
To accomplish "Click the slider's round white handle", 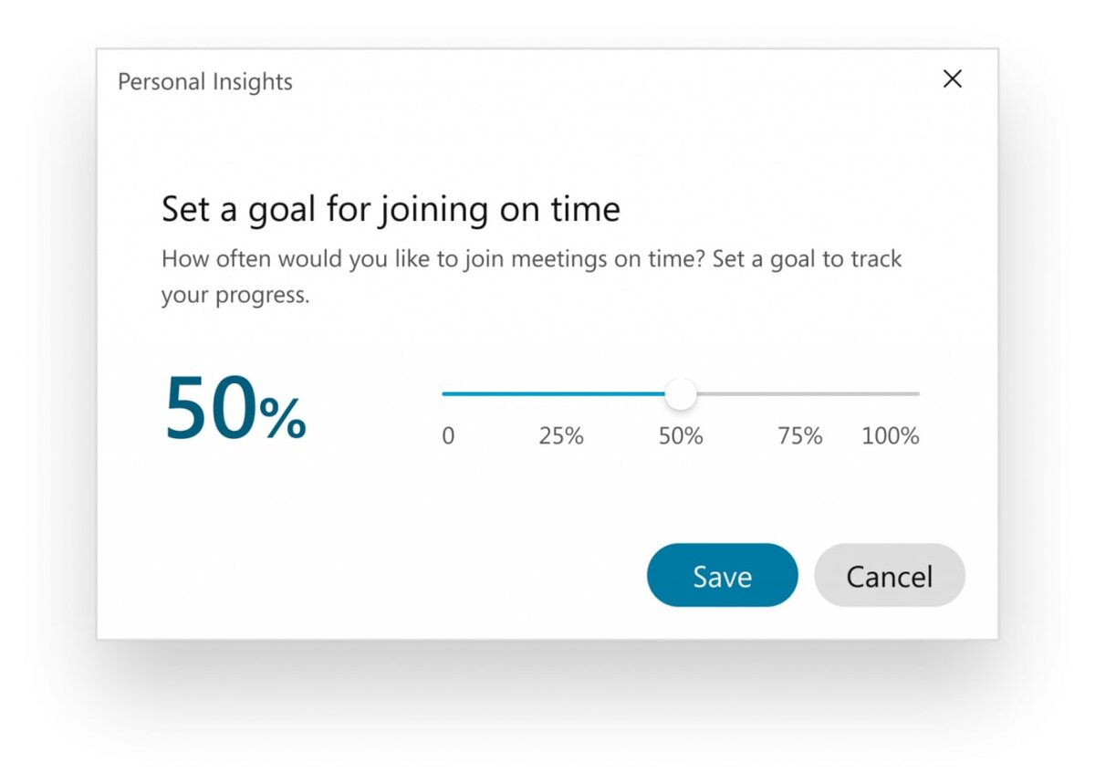I will point(680,394).
